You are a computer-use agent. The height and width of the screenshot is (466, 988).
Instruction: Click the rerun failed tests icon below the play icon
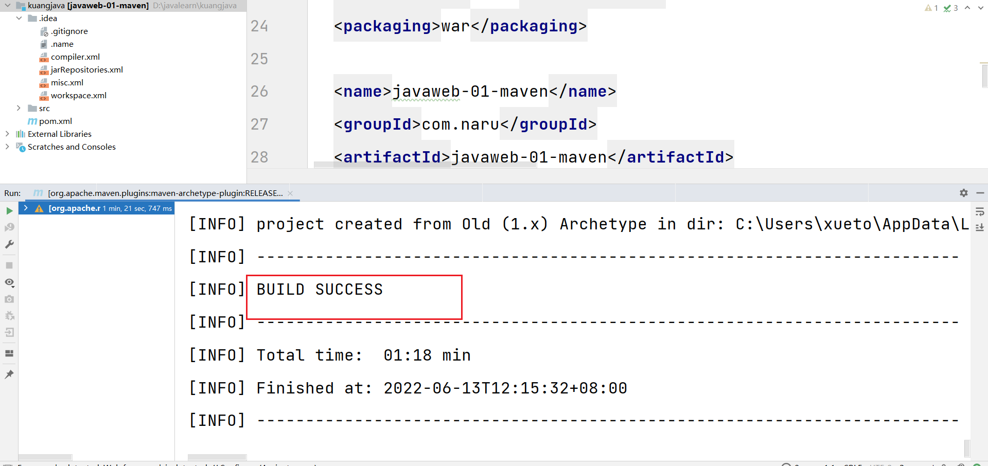9,227
